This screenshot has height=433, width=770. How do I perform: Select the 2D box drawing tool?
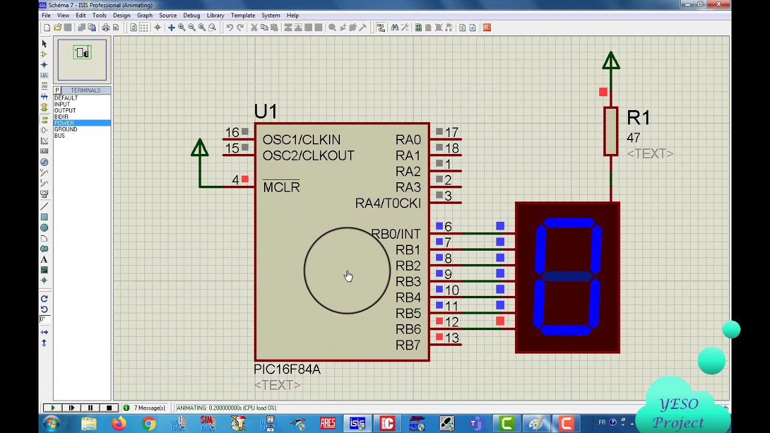coord(44,217)
